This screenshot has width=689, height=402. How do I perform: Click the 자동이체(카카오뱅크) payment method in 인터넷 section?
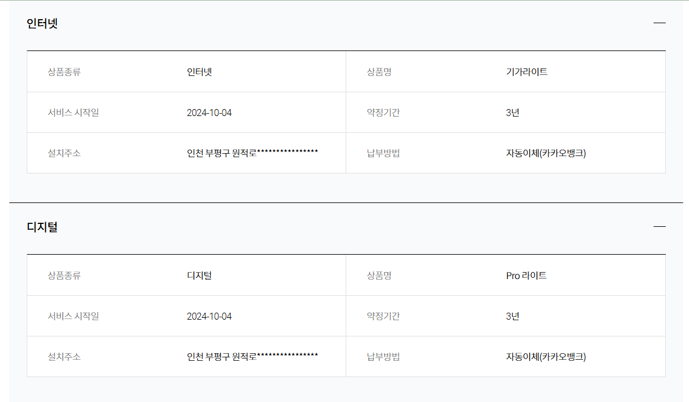coord(545,153)
